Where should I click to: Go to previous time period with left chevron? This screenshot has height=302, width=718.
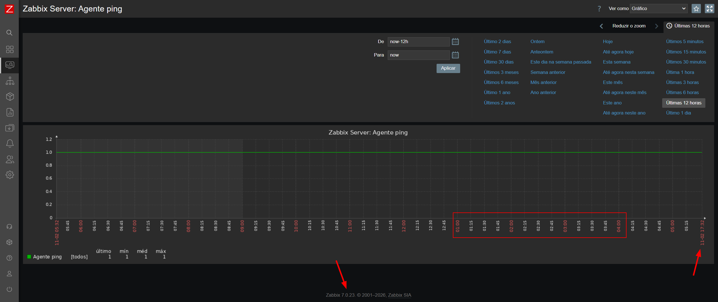point(601,26)
